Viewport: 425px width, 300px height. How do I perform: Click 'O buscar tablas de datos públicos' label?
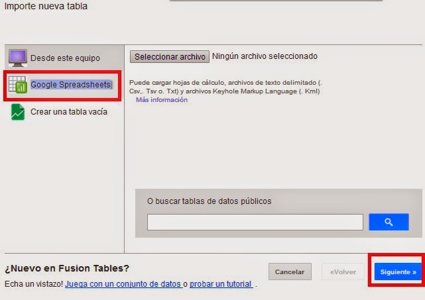click(x=210, y=201)
